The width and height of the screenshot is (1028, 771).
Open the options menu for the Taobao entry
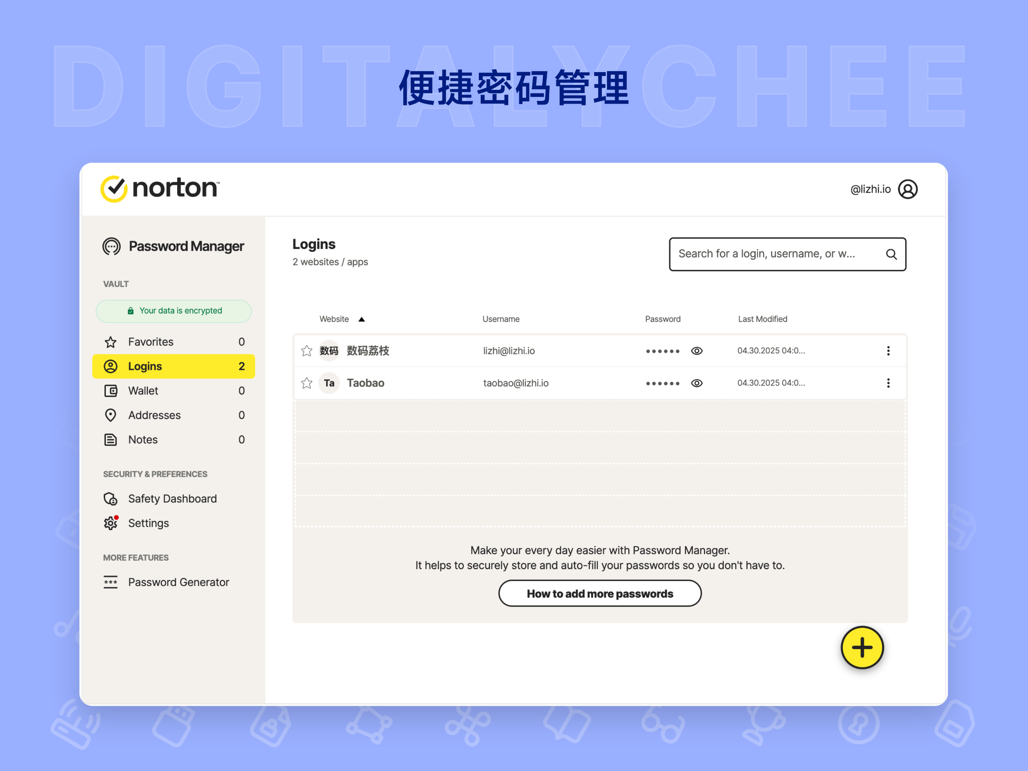point(888,383)
